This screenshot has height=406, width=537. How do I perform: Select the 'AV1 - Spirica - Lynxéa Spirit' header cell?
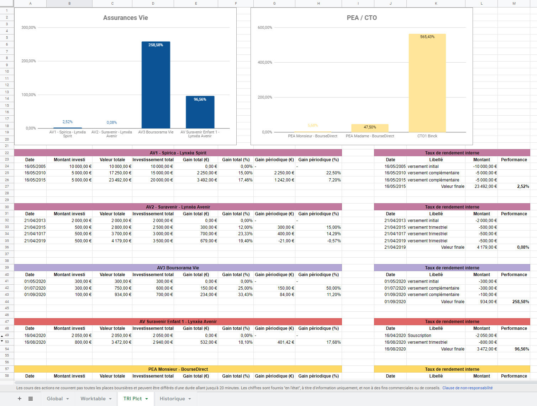coord(178,153)
